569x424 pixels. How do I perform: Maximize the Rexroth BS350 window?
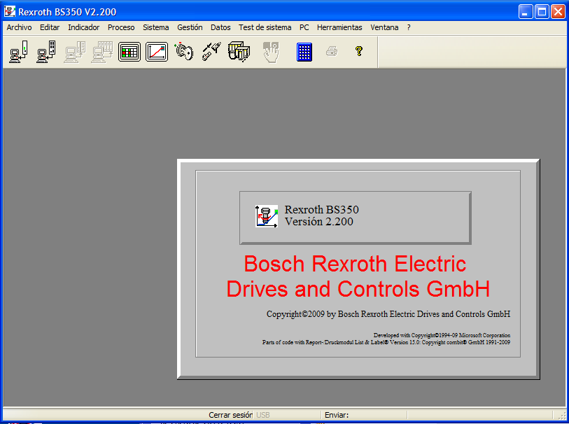point(542,12)
